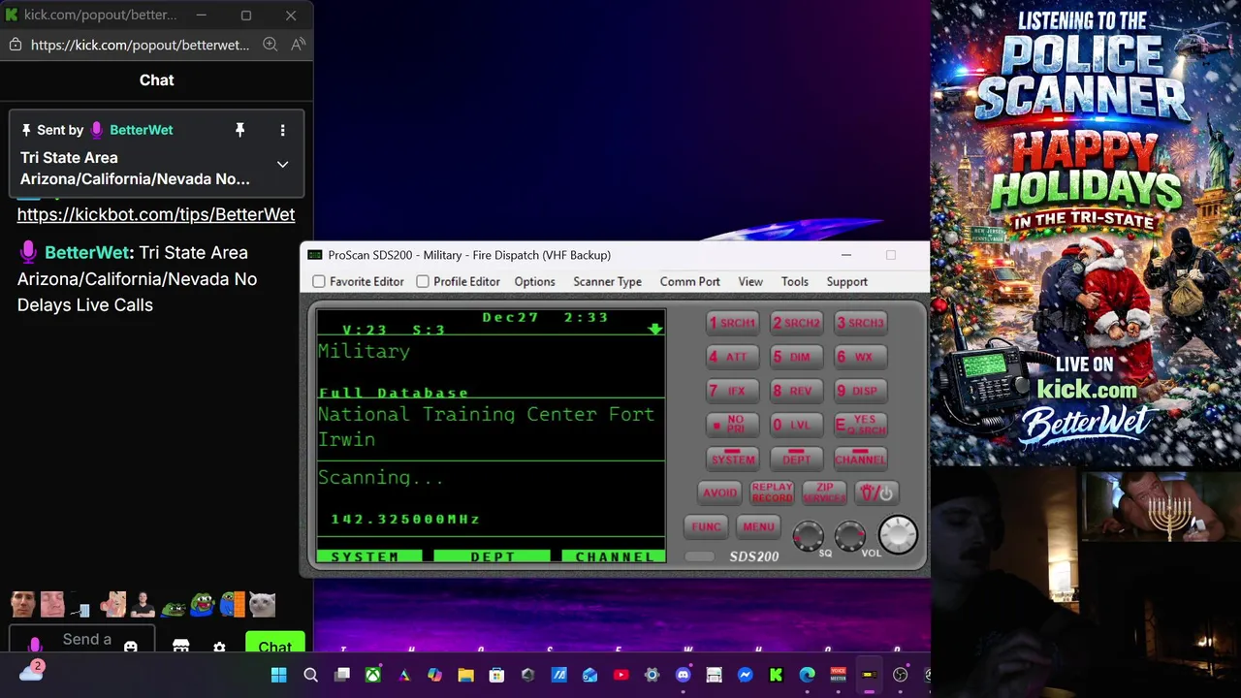Open the View menu in ProScan

(750, 281)
